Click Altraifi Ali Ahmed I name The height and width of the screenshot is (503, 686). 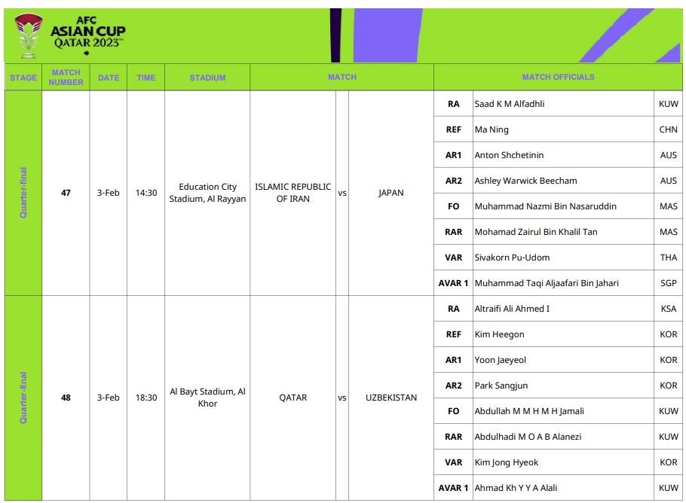(x=512, y=309)
